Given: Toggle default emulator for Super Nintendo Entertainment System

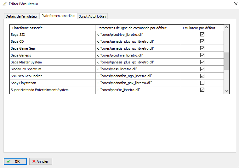Looking at the screenshot, I should click(x=202, y=90).
